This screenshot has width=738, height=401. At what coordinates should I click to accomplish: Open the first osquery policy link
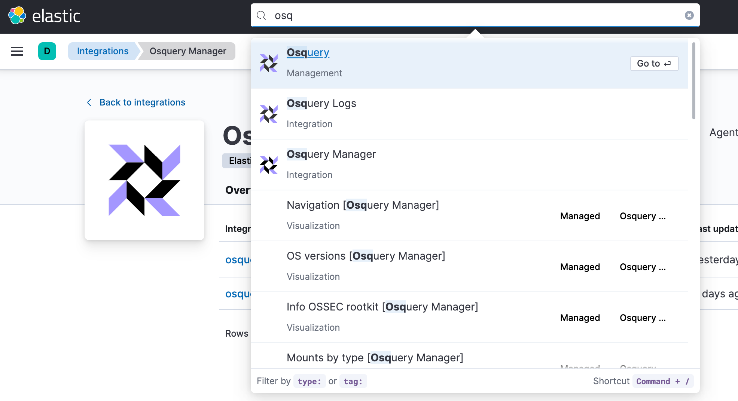point(238,260)
